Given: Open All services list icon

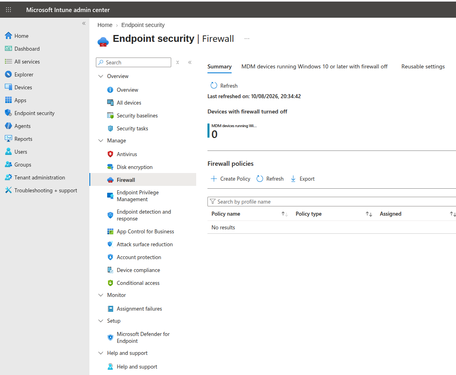Looking at the screenshot, I should pyautogui.click(x=8, y=62).
